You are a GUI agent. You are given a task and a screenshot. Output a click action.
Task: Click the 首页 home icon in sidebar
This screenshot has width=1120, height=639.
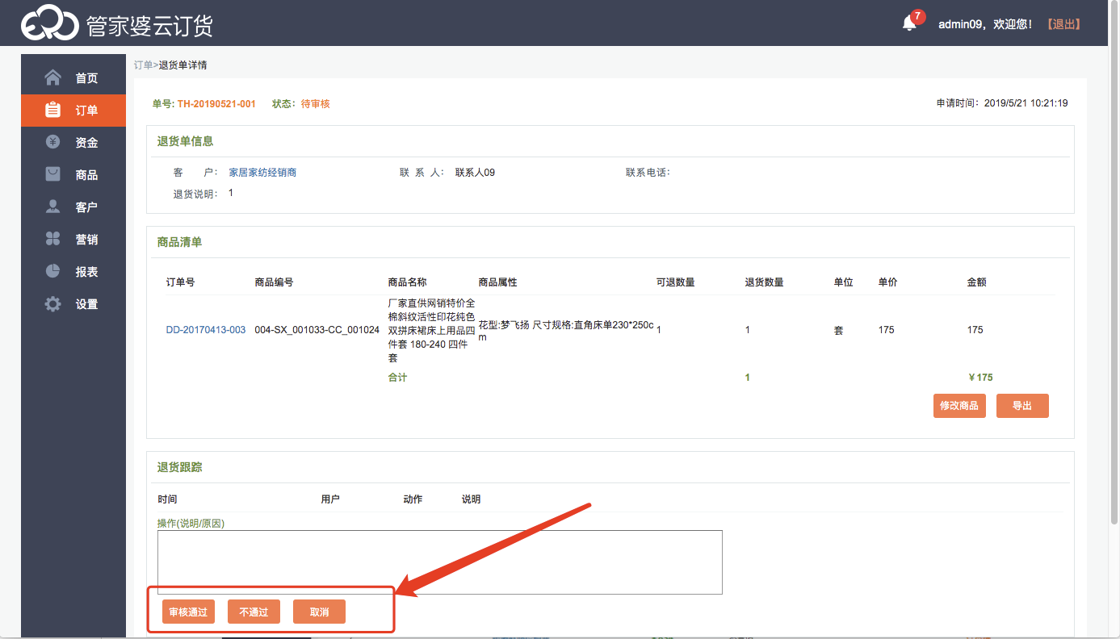coord(53,77)
